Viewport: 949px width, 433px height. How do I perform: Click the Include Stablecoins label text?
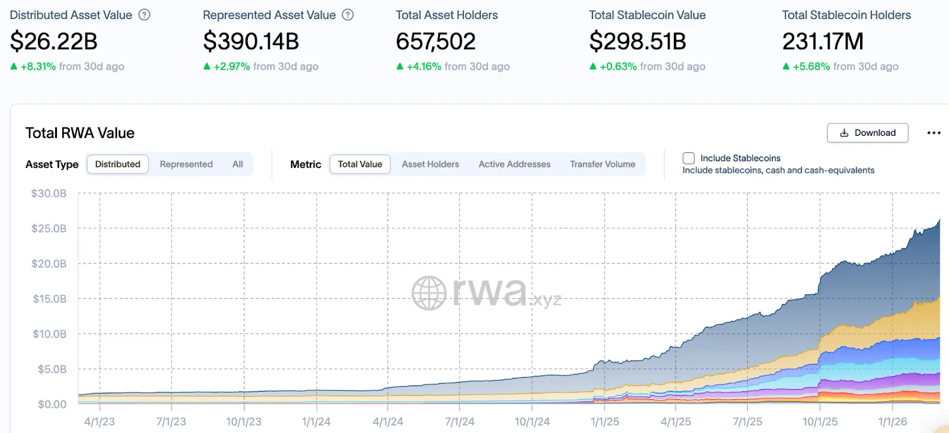tap(740, 158)
